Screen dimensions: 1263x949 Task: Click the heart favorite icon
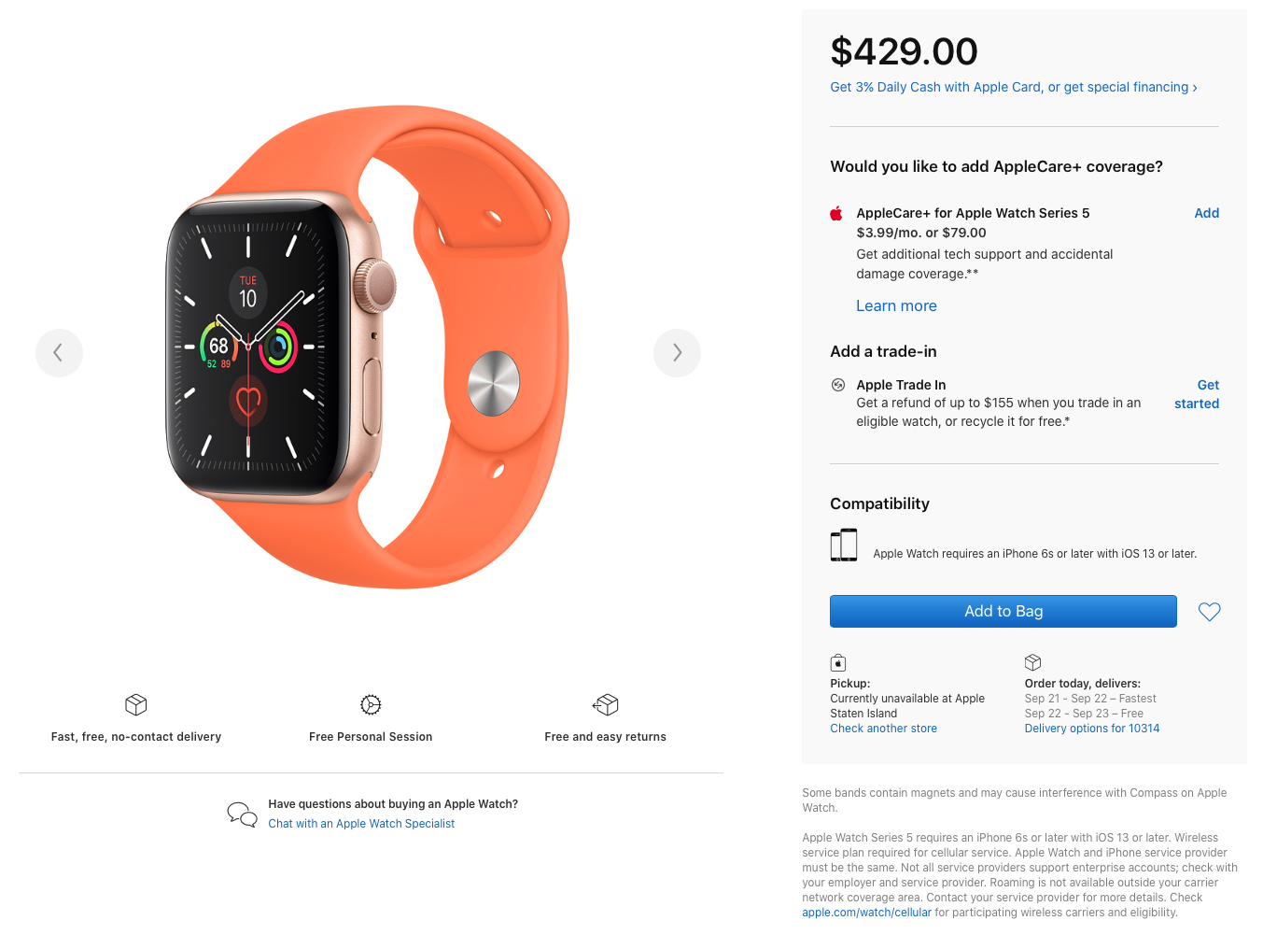[x=1209, y=612]
